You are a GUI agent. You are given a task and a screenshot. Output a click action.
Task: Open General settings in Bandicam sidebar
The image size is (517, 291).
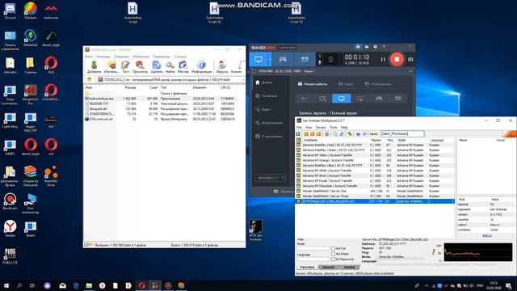point(267,95)
